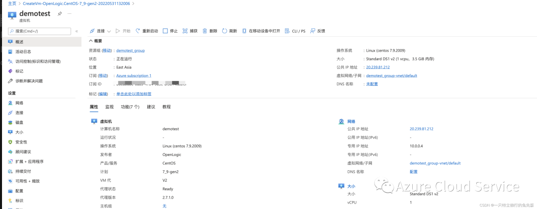
Task: Click the Move (移动) link beside 订阅
Action: (x=103, y=75)
